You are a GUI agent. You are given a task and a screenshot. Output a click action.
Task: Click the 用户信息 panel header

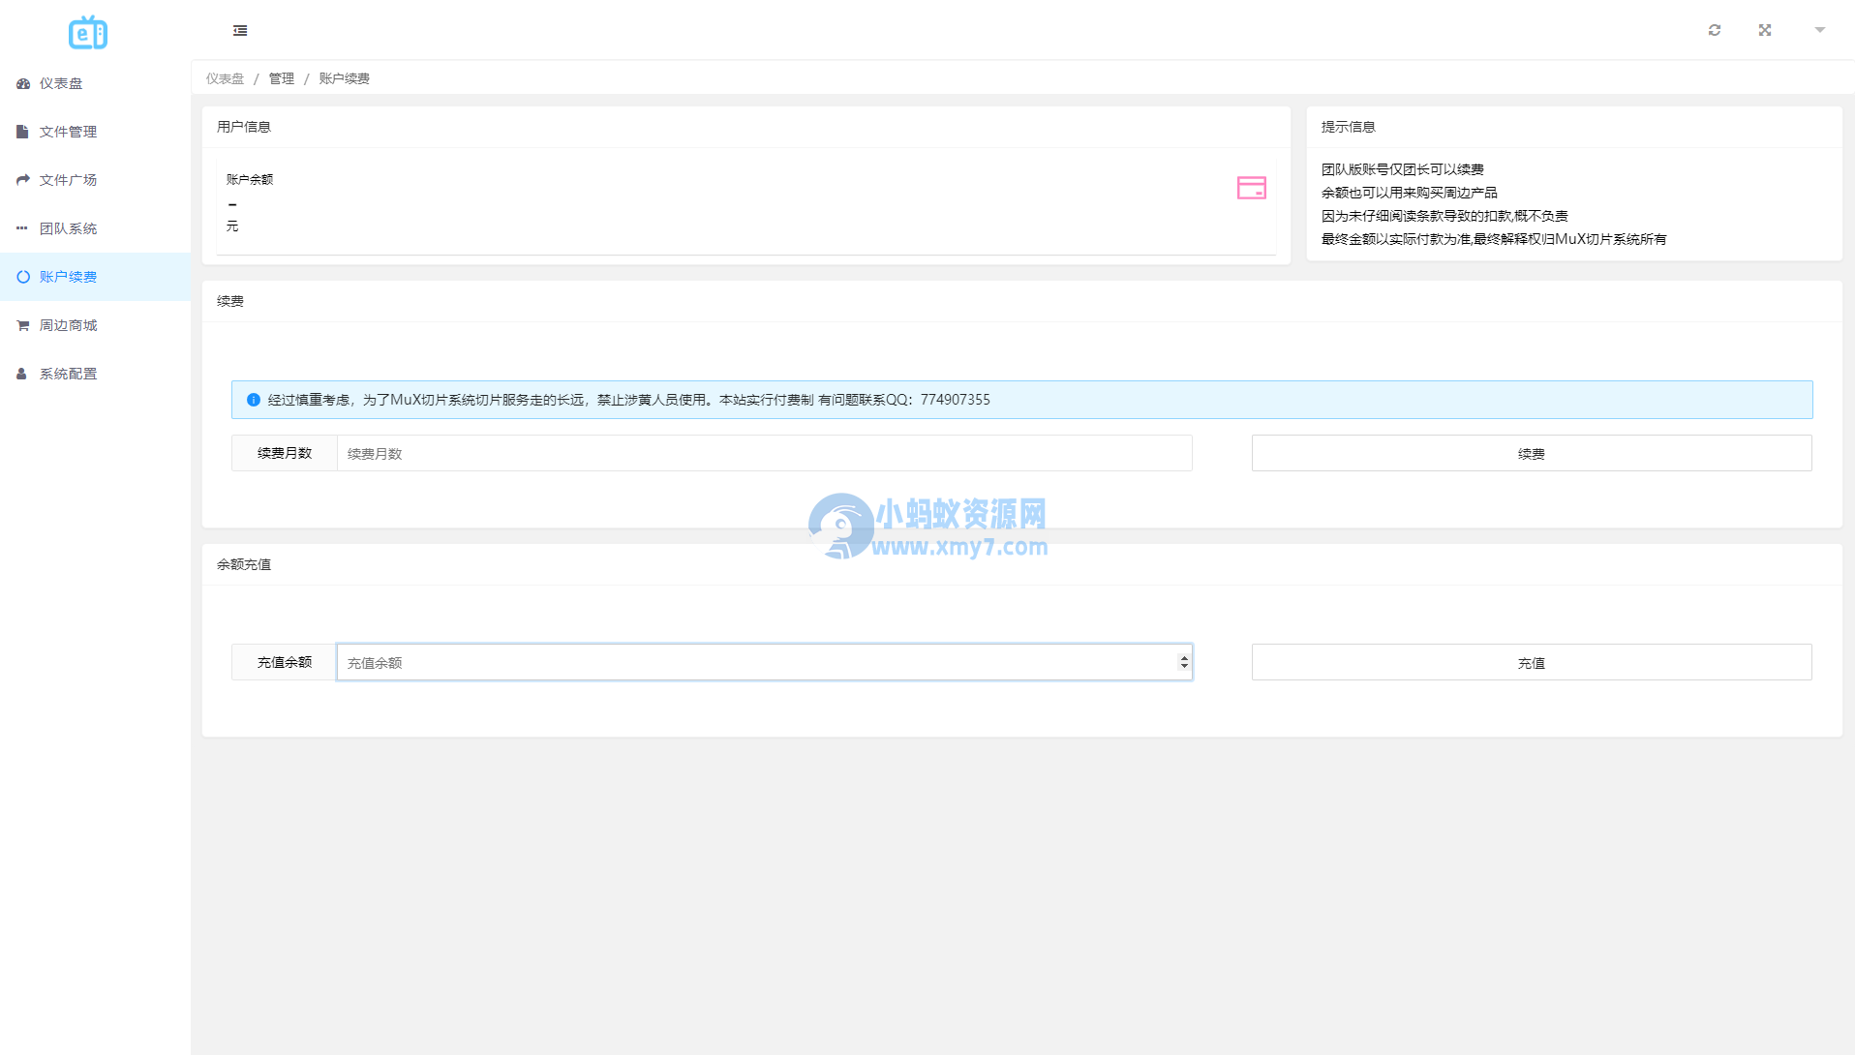pyautogui.click(x=746, y=127)
